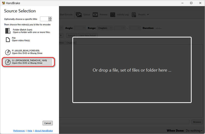The image size is (205, 134).
Task: Open the Preview icon in toolbar
Action: click(95, 15)
